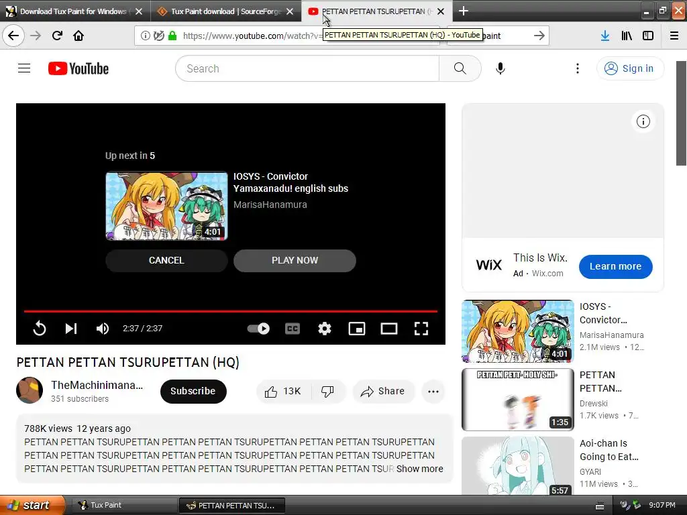687x515 pixels.
Task: Open sidebar Drewski PETTAN PETTAN video thumbnail
Action: pyautogui.click(x=518, y=400)
